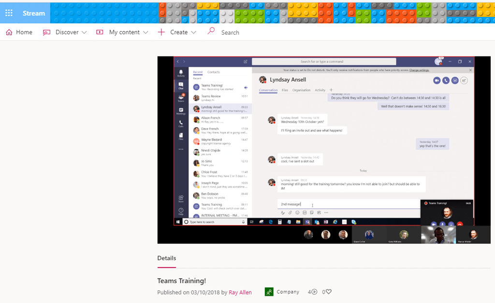The height and width of the screenshot is (303, 495).
Task: Click the Search field in Stream
Action: [x=230, y=32]
